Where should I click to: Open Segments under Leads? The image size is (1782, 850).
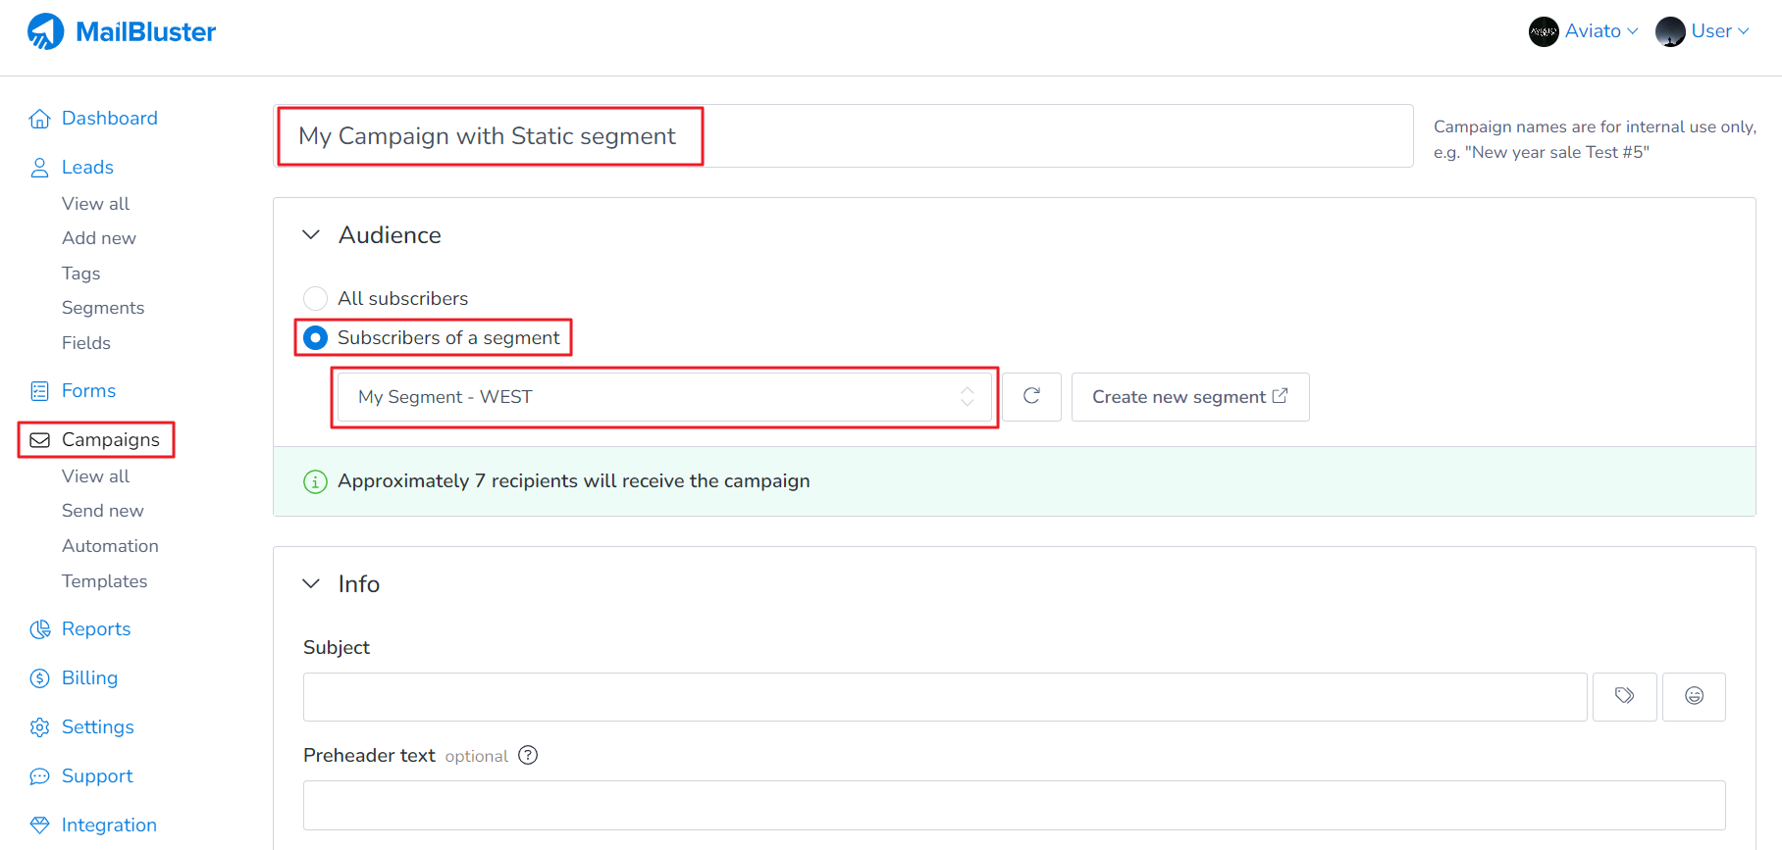103,308
